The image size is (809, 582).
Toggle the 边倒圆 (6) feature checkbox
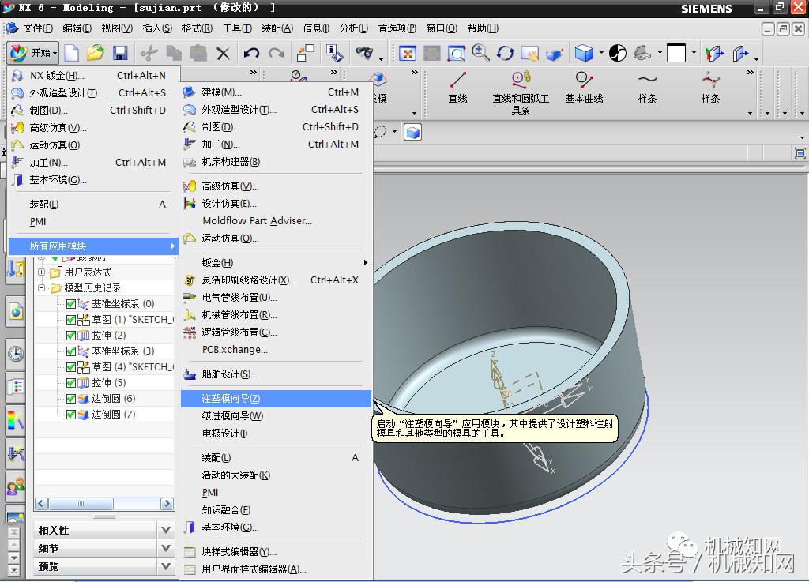pyautogui.click(x=70, y=399)
